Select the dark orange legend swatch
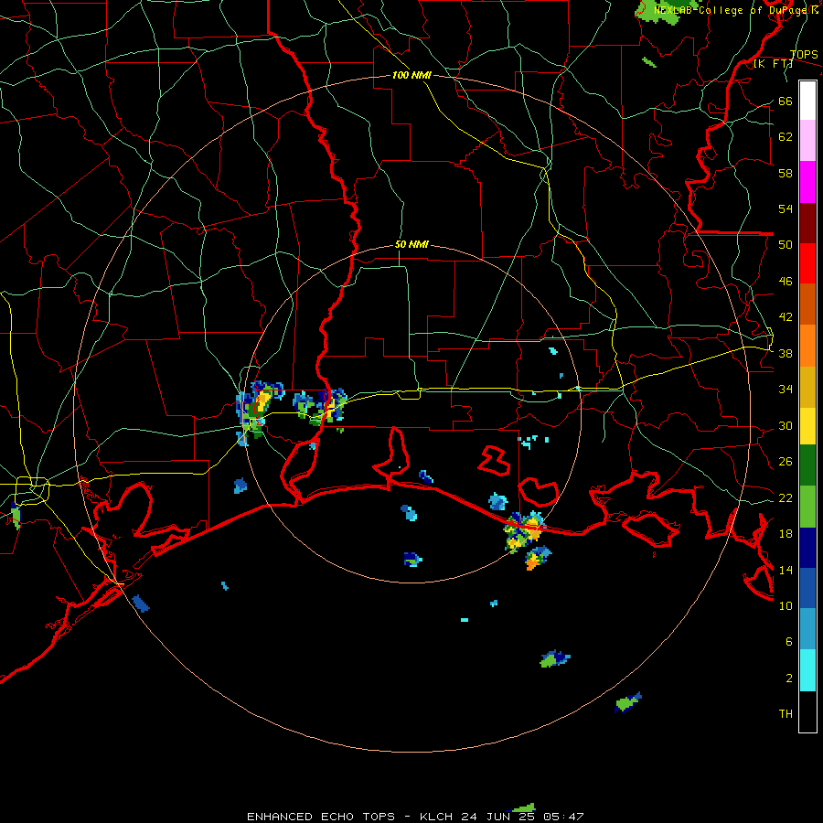This screenshot has width=823, height=823. [807, 304]
